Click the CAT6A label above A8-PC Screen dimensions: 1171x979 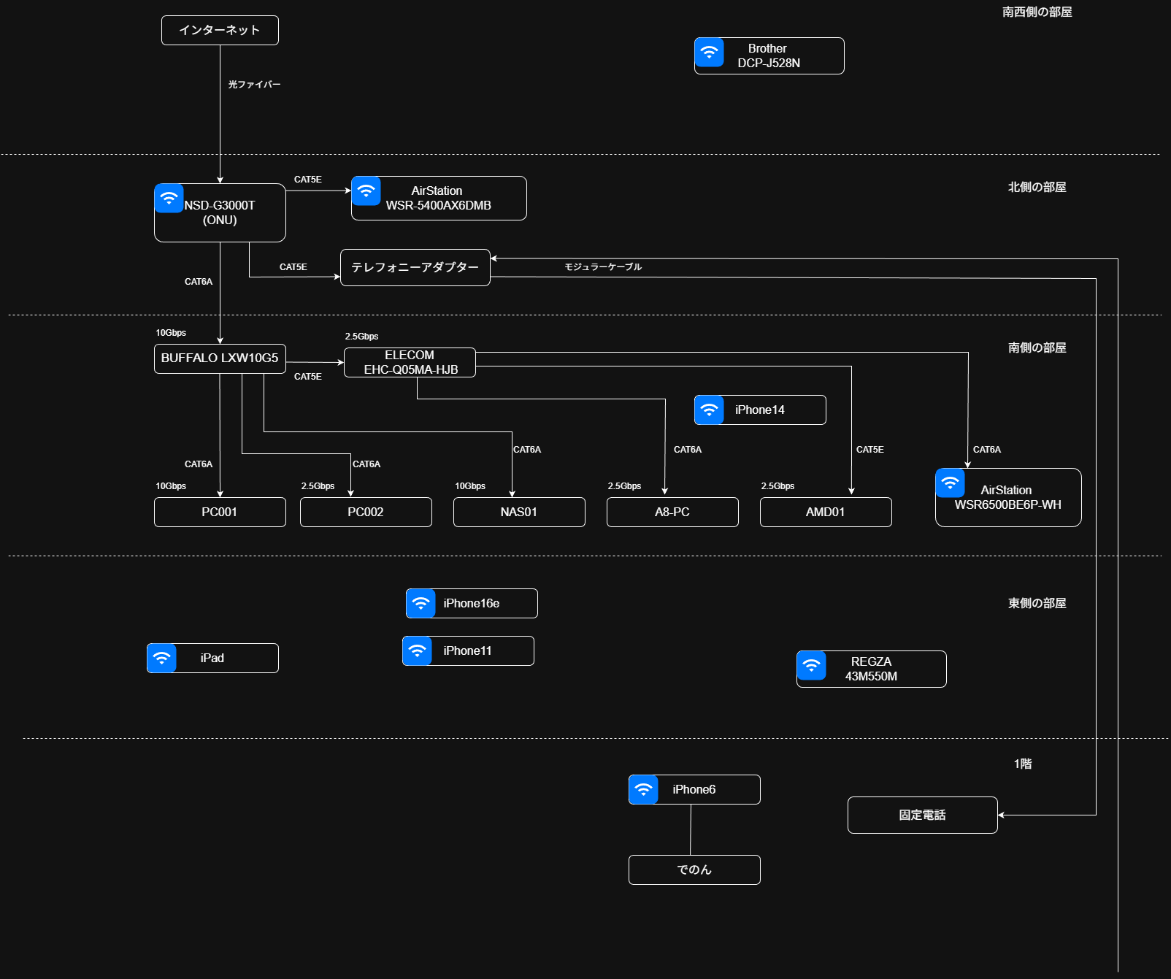click(688, 450)
